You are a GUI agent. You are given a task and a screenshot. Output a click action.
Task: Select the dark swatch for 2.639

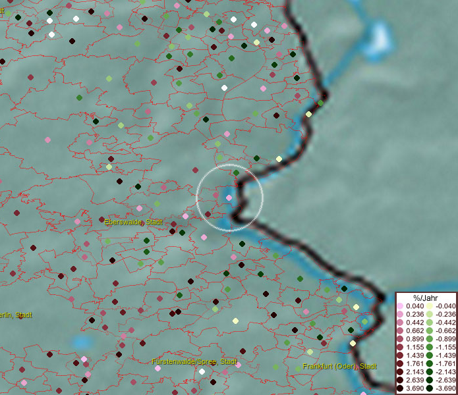(400, 380)
